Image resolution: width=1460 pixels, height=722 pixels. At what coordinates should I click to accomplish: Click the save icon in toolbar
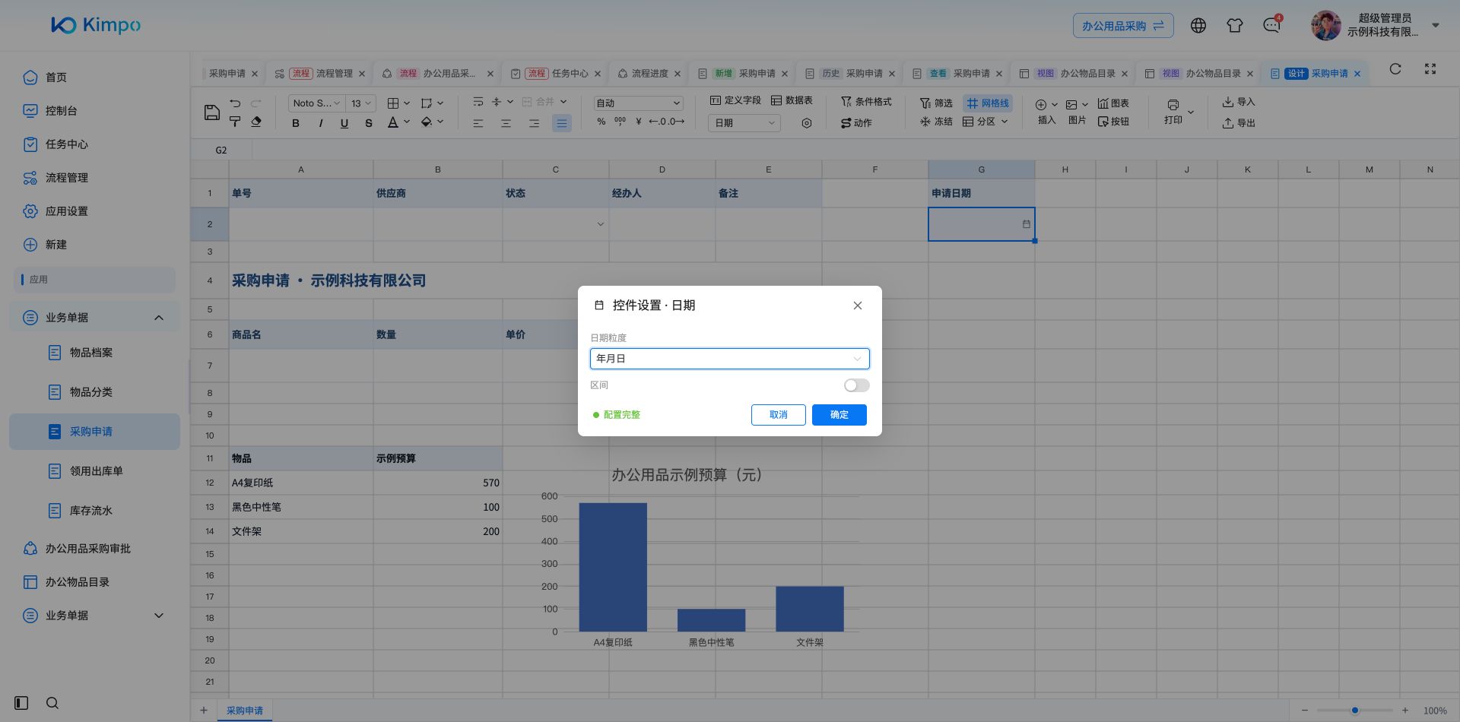coord(212,113)
